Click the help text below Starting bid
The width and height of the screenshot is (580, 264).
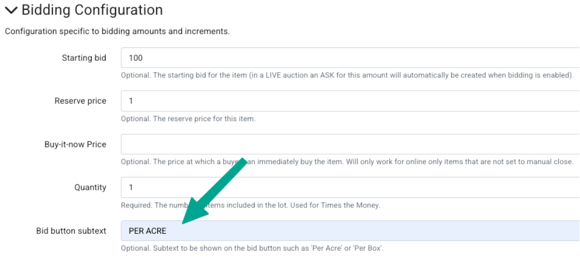(347, 75)
